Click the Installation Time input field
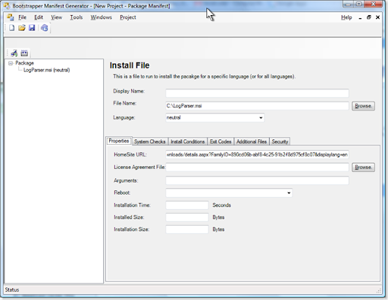Image resolution: width=388 pixels, height=300 pixels. (x=187, y=205)
